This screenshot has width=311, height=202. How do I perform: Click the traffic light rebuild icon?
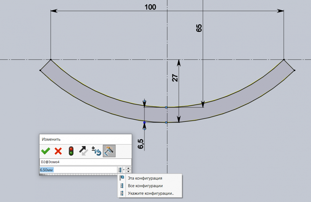(x=71, y=151)
